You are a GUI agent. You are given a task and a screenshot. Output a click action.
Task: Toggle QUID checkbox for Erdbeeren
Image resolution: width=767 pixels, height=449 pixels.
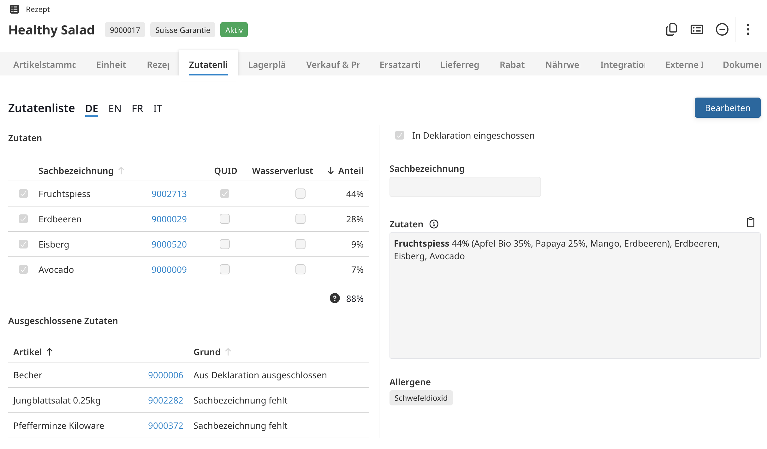pos(225,219)
